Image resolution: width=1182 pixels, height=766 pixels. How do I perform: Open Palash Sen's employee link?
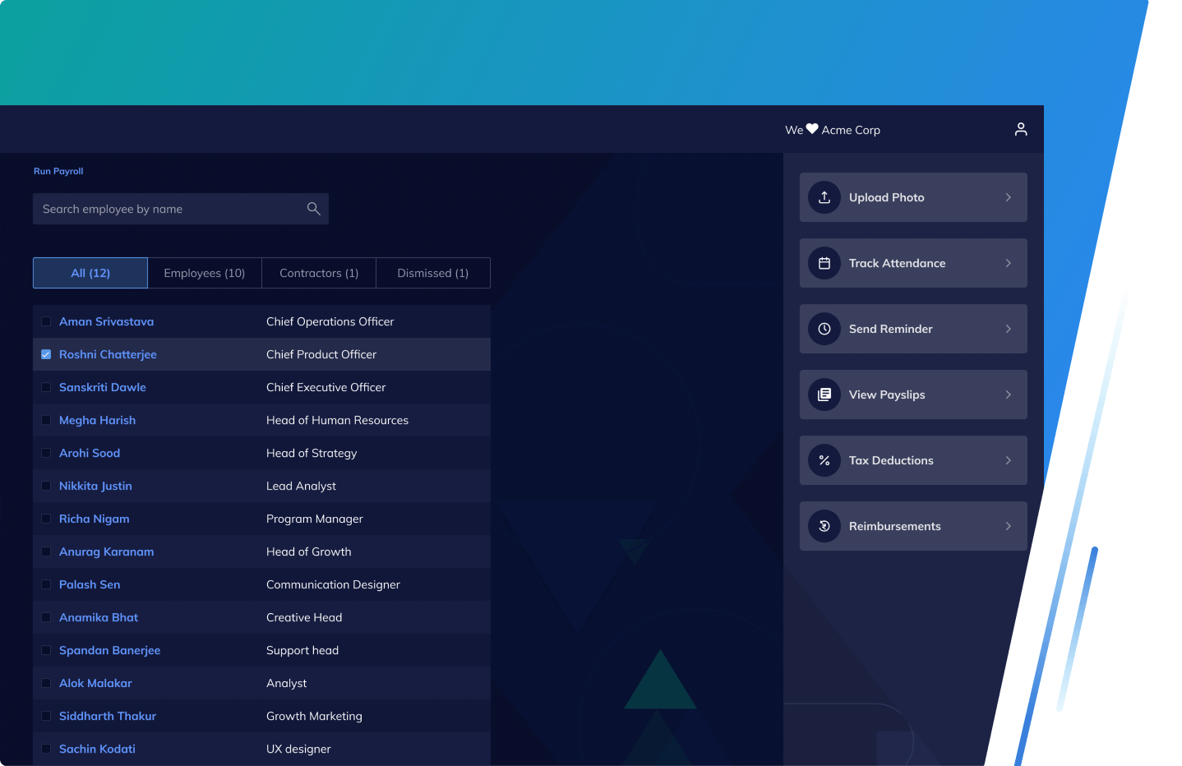click(90, 584)
